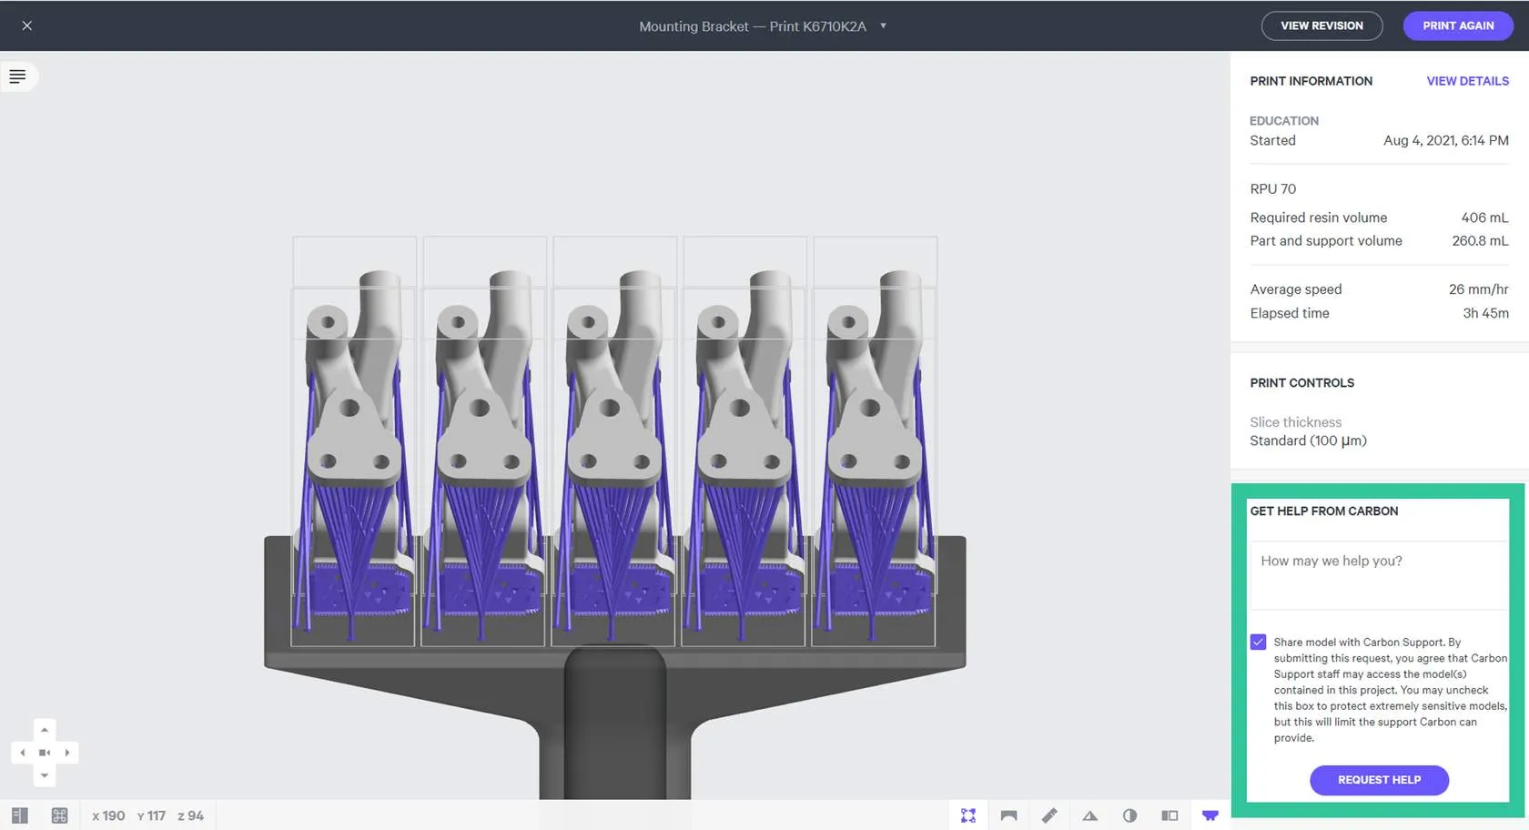Screen dimensions: 1529x830
Task: Click the Y 117 coordinate value
Action: click(x=151, y=815)
